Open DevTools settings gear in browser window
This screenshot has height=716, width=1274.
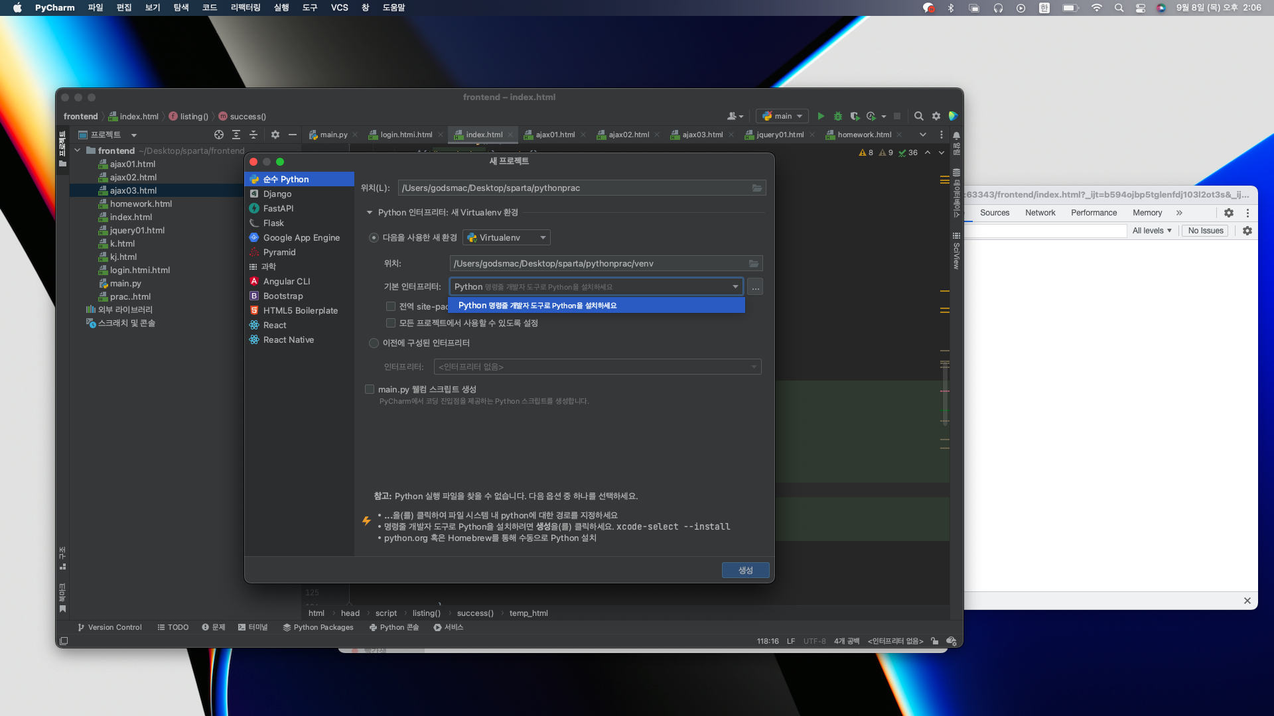pyautogui.click(x=1229, y=213)
